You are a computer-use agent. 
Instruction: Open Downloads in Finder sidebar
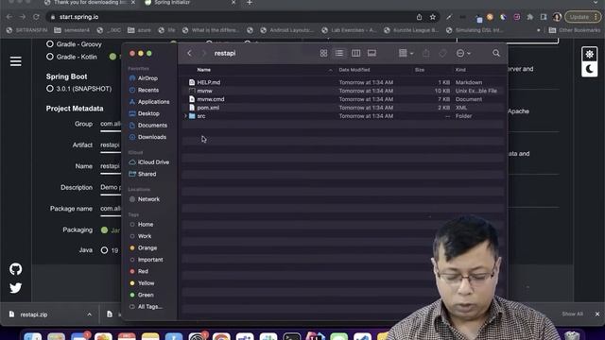(152, 137)
